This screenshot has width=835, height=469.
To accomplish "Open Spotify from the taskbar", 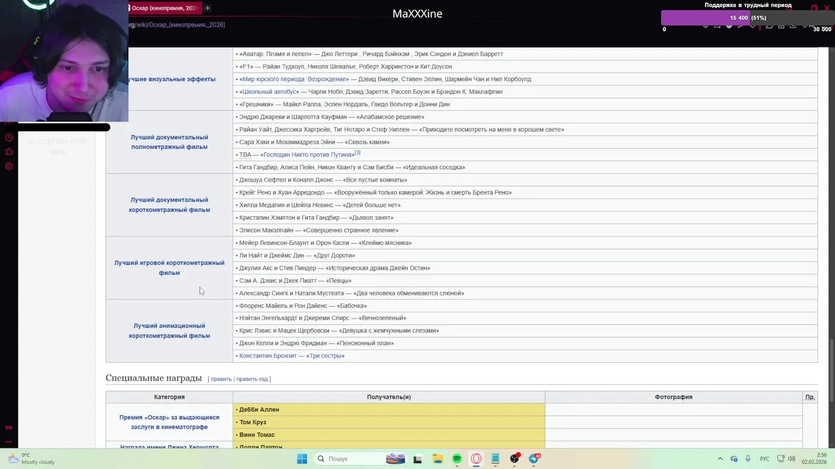I will pos(457,459).
